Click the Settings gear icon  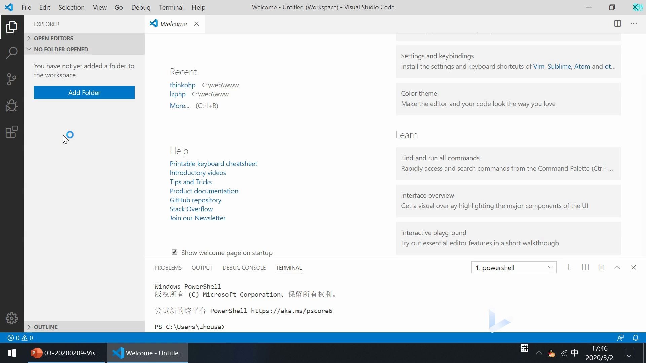click(12, 318)
